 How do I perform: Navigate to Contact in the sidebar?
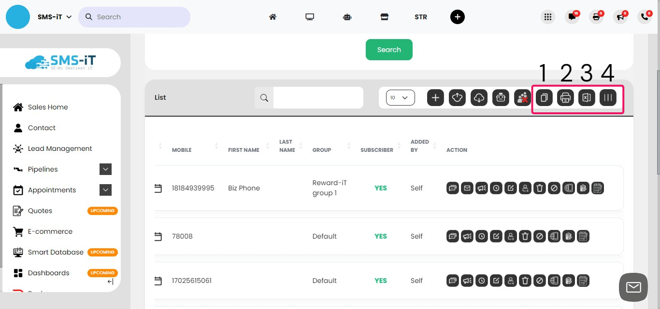coord(41,128)
